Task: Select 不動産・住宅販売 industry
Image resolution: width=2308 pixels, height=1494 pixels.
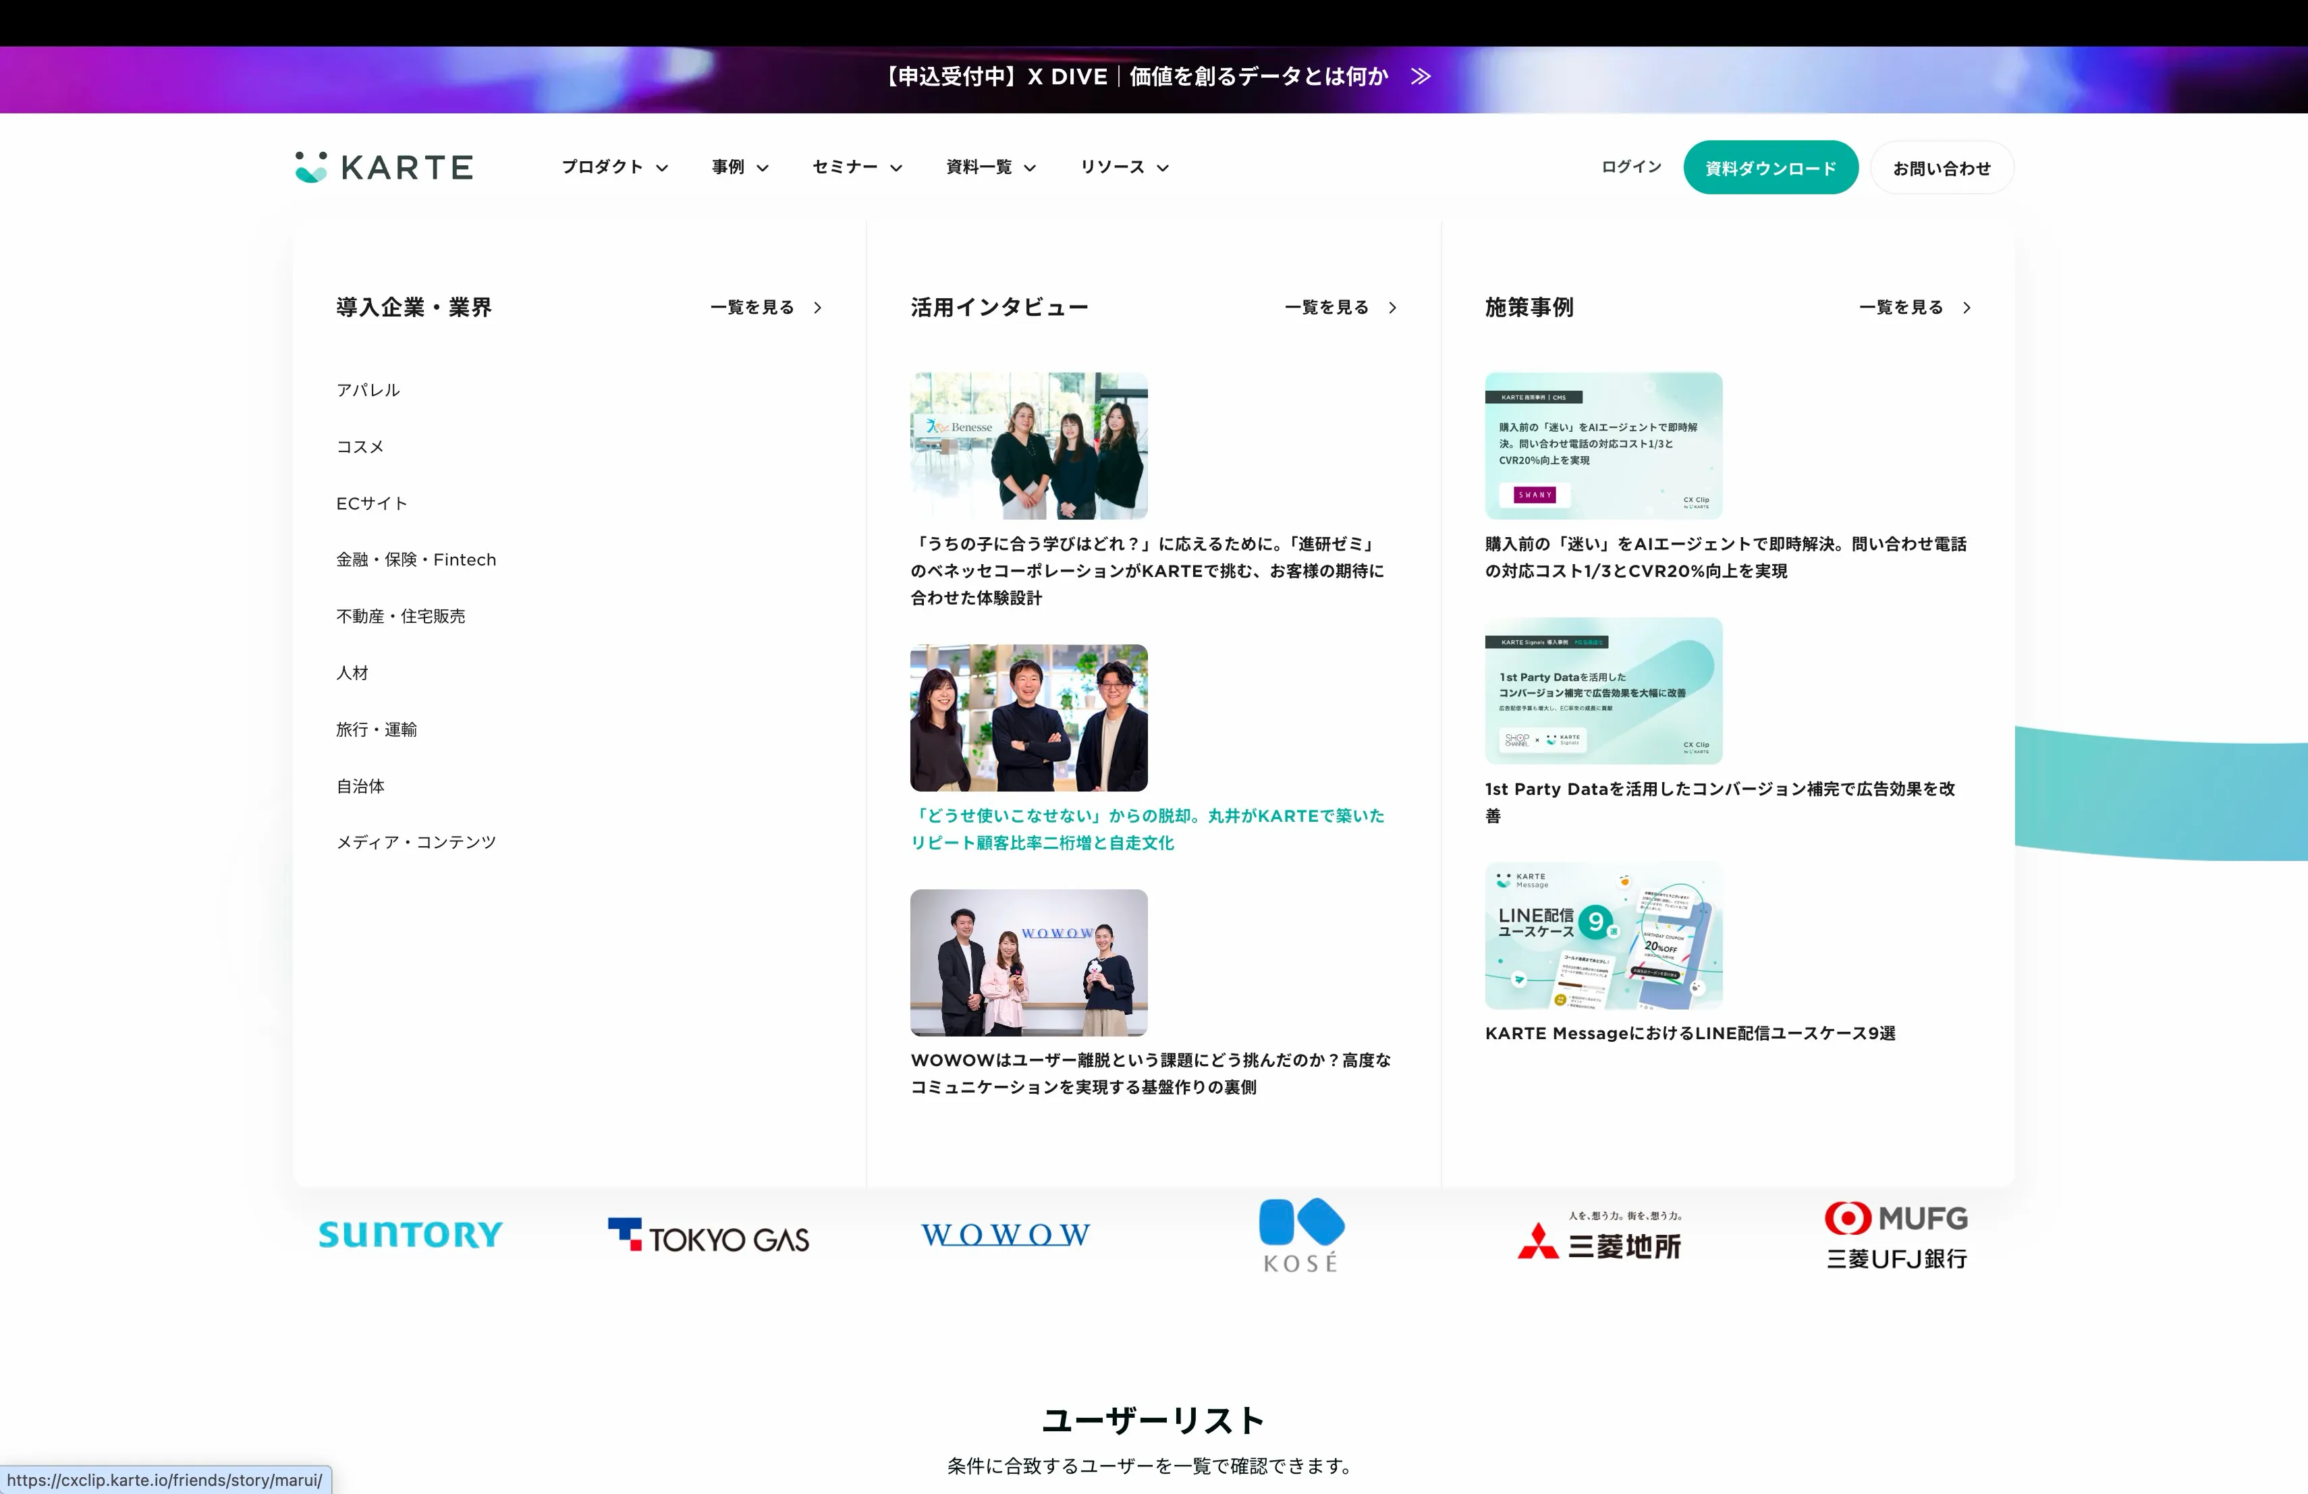Action: point(400,617)
